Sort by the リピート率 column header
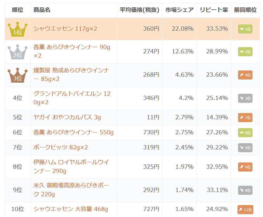The height and width of the screenshot is (217, 263). [x=214, y=10]
